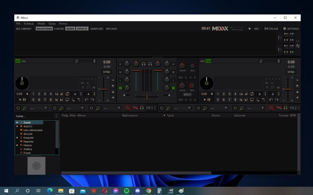The width and height of the screenshot is (313, 195).
Task: Click rate minus button on left deck
Action: [113, 80]
